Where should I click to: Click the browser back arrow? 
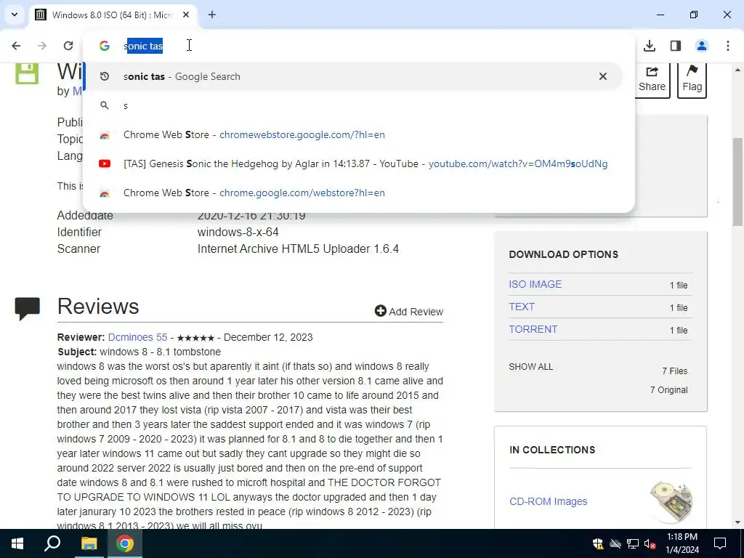(16, 46)
